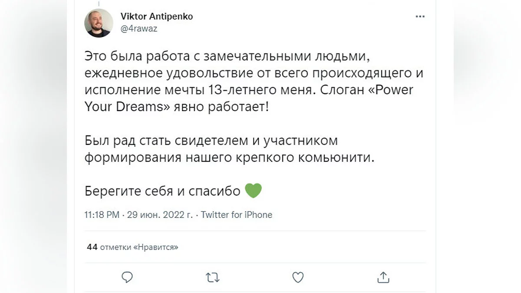Like the tweet with the heart icon

point(298,277)
